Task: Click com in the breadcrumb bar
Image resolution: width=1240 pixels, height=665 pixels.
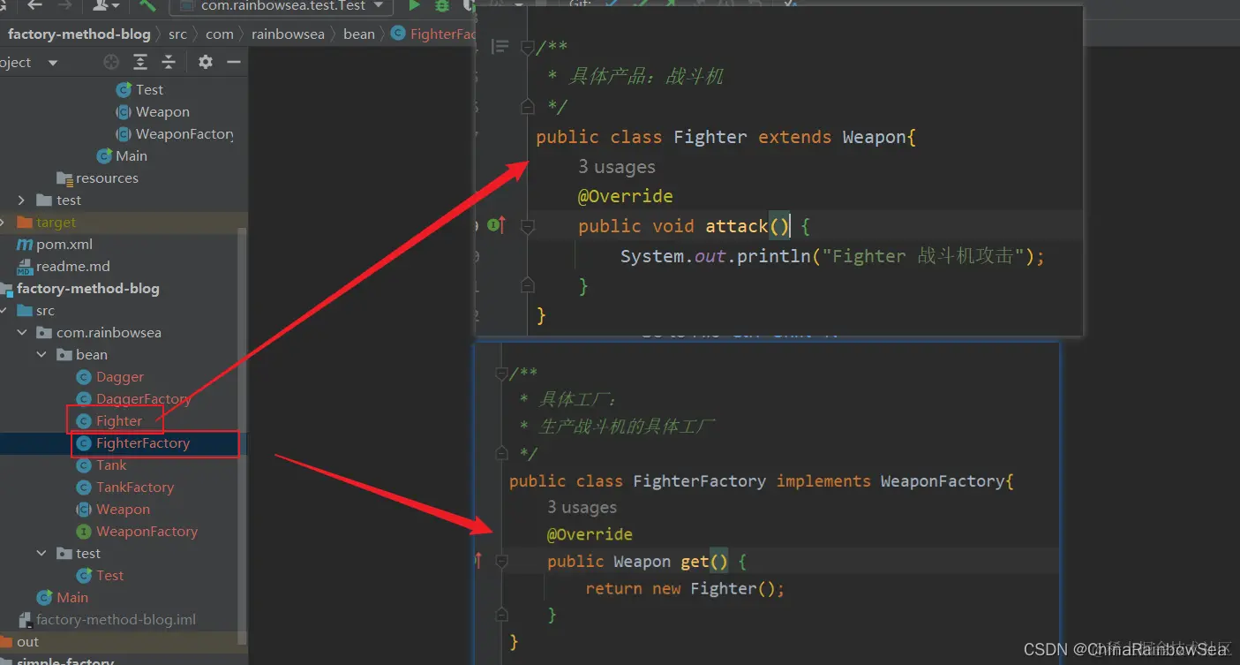Action: click(220, 34)
